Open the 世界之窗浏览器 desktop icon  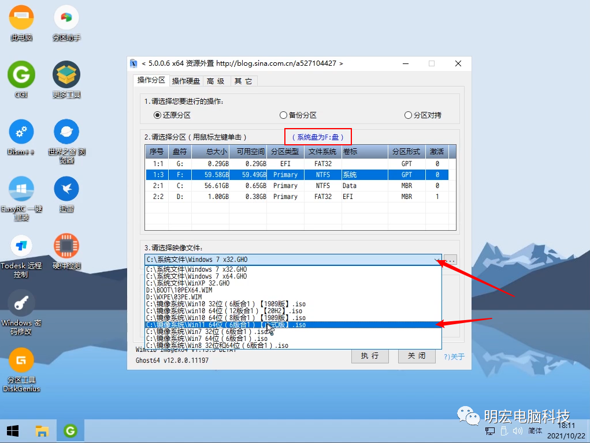pyautogui.click(x=66, y=141)
